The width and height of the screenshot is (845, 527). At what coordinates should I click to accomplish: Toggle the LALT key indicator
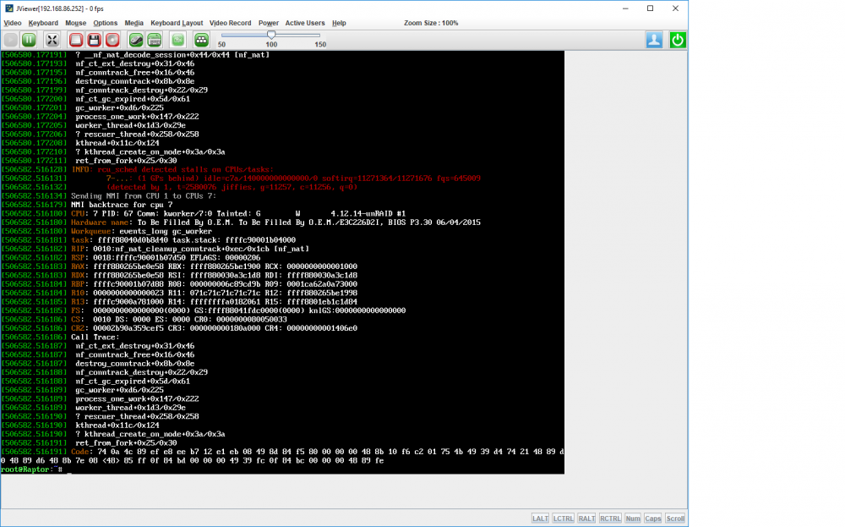pos(540,519)
